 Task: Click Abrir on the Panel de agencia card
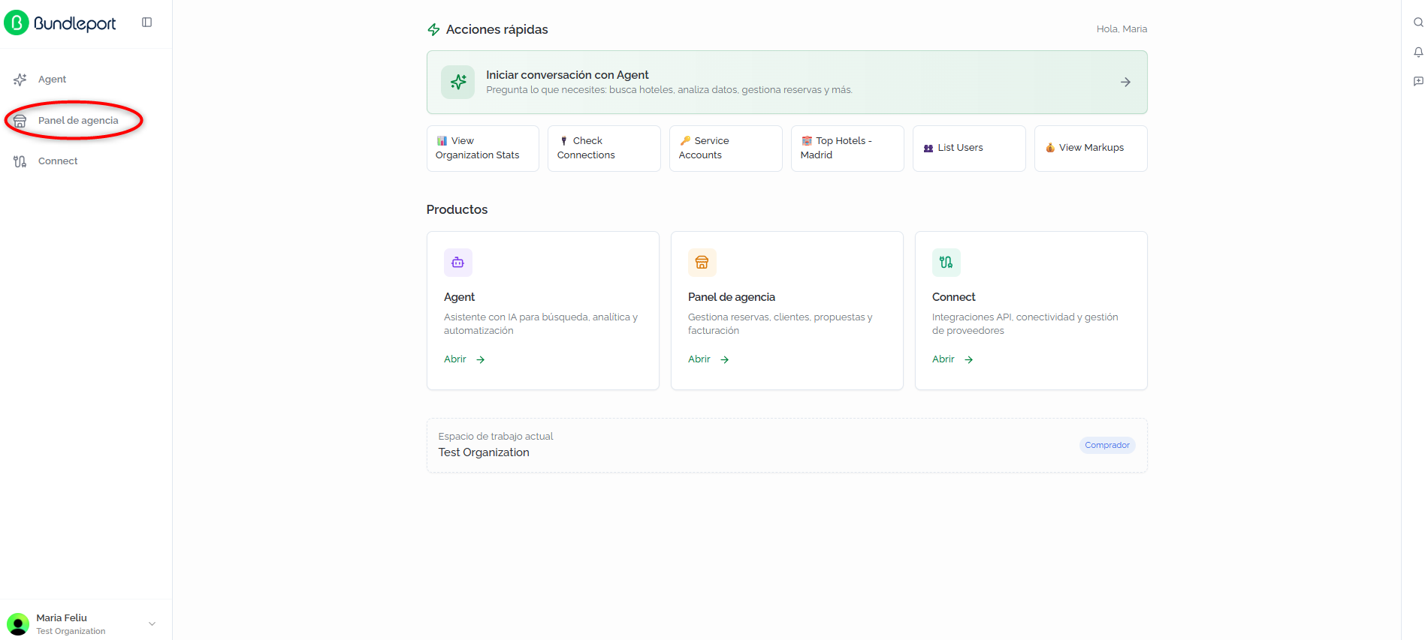click(708, 359)
